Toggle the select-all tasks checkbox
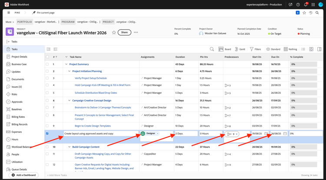This screenshot has height=180, width=326. point(47,57)
